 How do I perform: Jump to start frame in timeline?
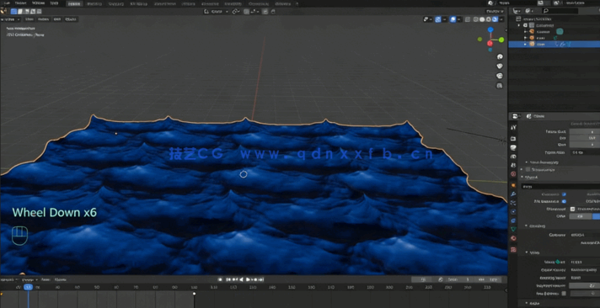click(x=229, y=279)
